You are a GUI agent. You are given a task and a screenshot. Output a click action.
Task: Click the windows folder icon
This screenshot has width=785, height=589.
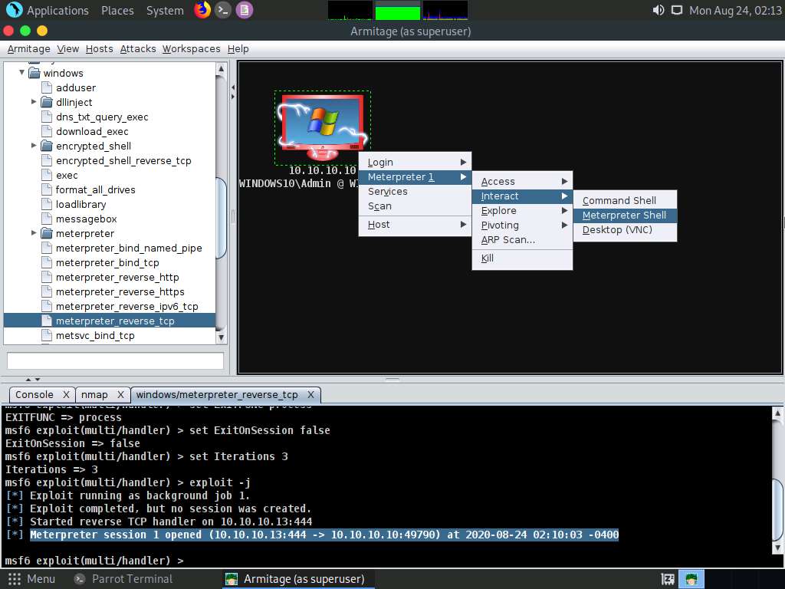pyautogui.click(x=34, y=73)
